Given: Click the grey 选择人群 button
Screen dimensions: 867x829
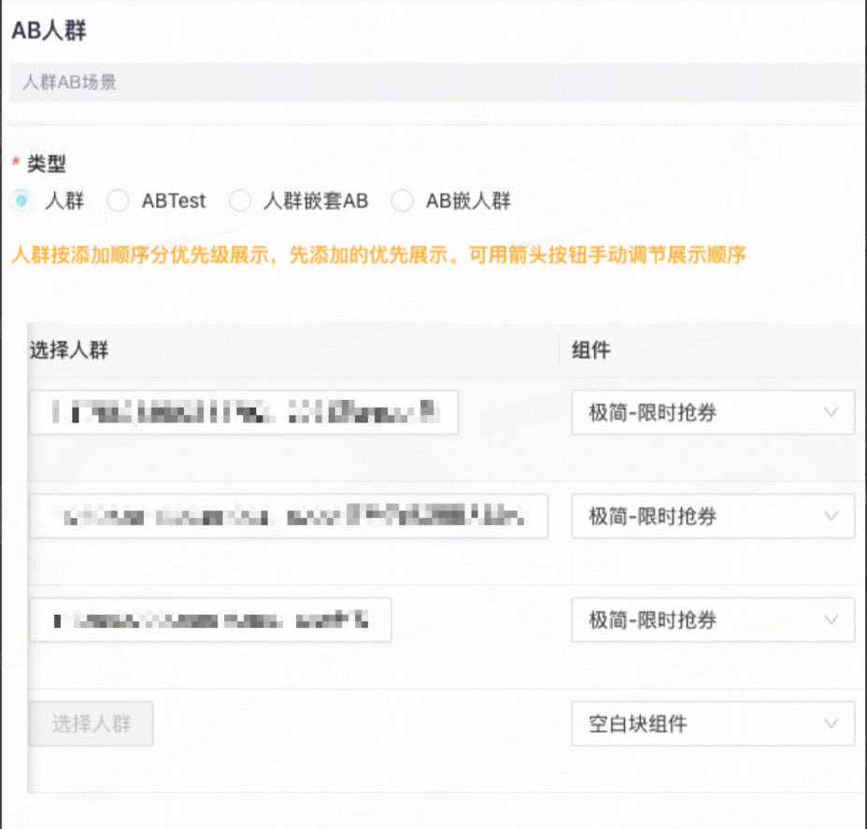Looking at the screenshot, I should pos(92,723).
